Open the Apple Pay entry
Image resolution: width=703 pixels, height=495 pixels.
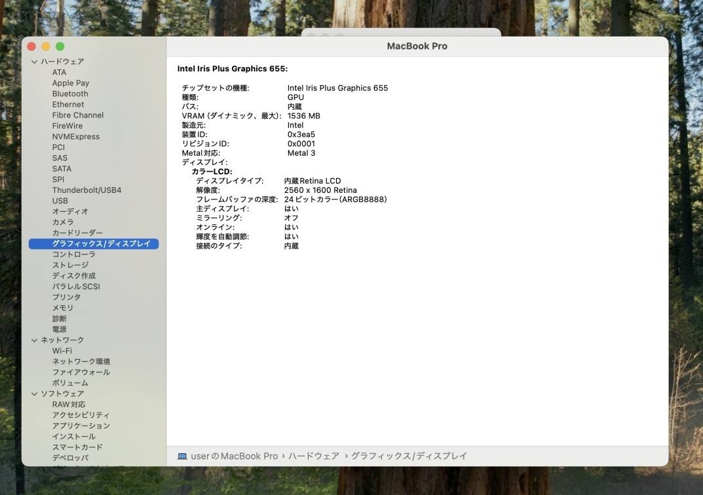click(71, 83)
